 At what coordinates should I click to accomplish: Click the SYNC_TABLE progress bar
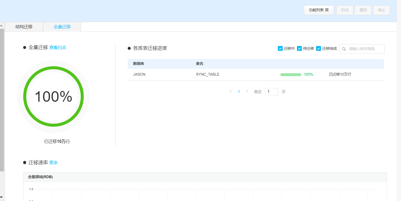[291, 75]
